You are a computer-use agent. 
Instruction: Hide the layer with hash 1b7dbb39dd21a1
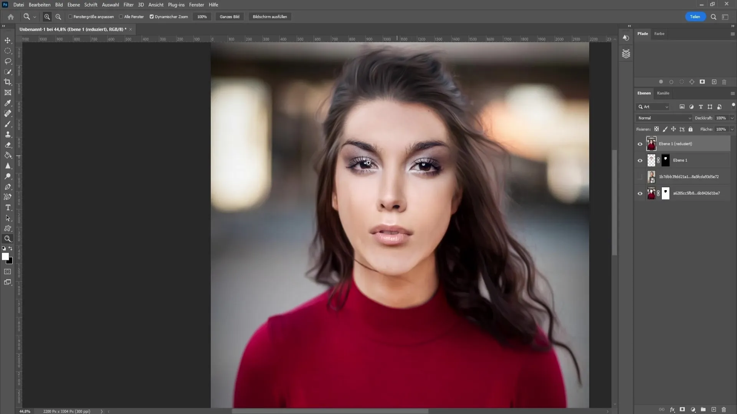click(640, 176)
